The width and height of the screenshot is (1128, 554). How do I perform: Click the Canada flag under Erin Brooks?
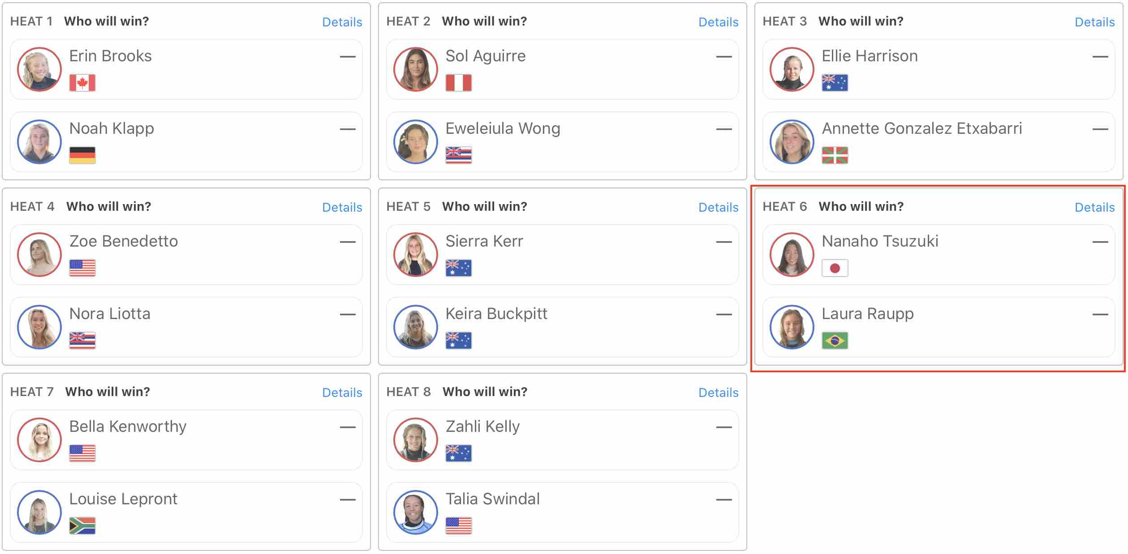click(82, 83)
